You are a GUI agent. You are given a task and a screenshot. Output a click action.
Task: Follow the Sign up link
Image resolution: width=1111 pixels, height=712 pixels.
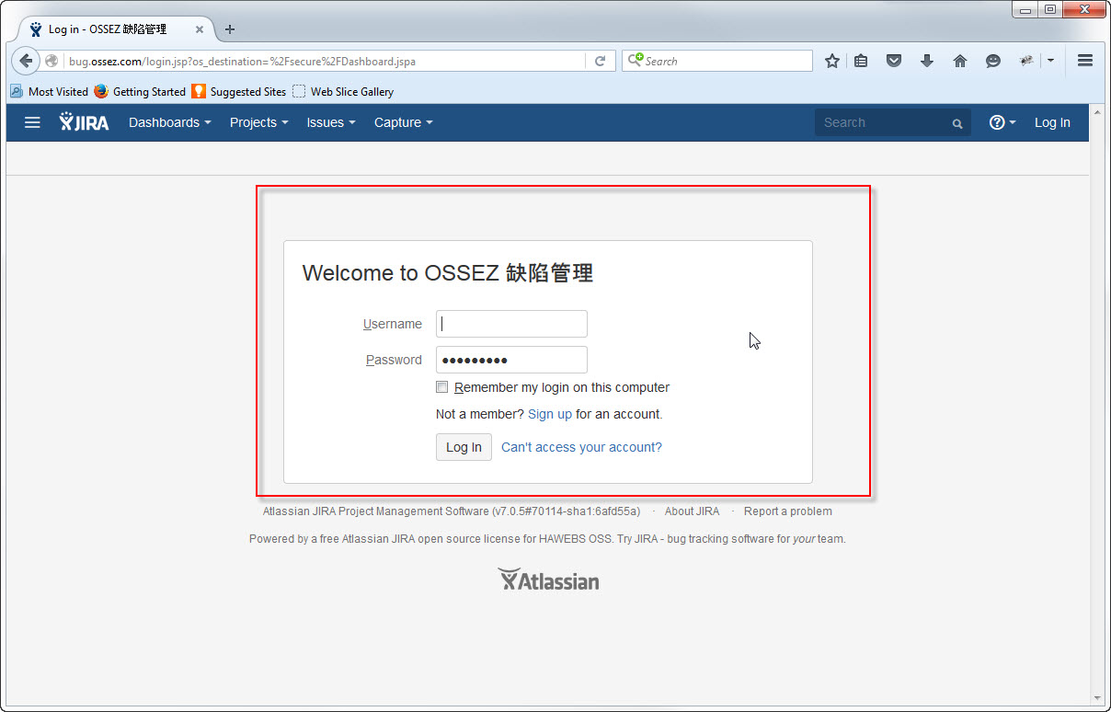550,414
